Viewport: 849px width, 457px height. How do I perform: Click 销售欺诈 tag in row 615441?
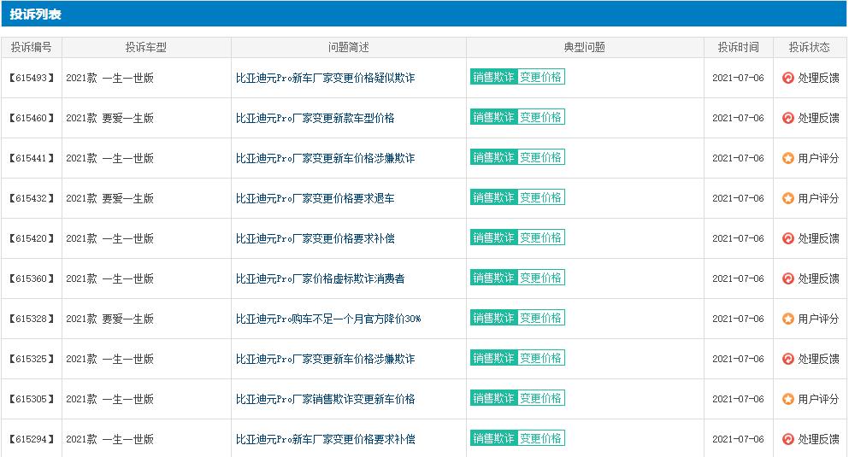click(x=494, y=157)
